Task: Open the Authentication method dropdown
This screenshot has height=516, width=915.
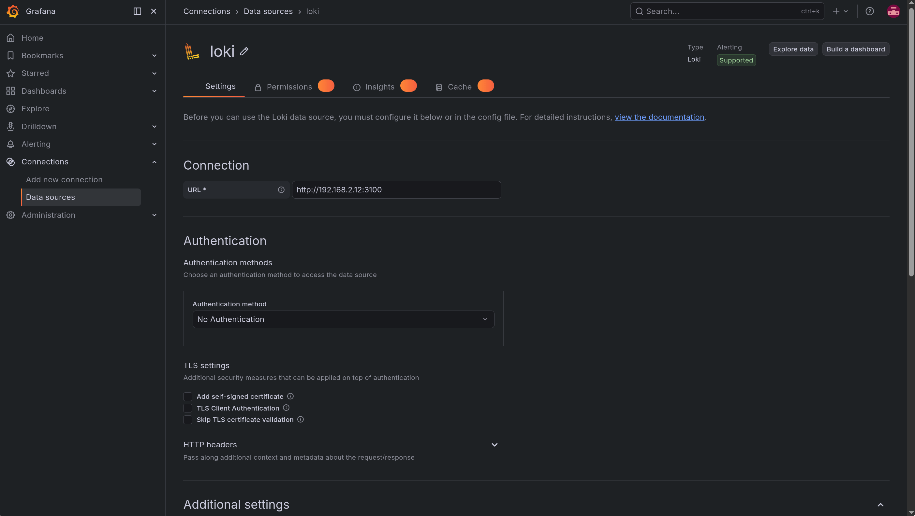Action: pos(343,320)
